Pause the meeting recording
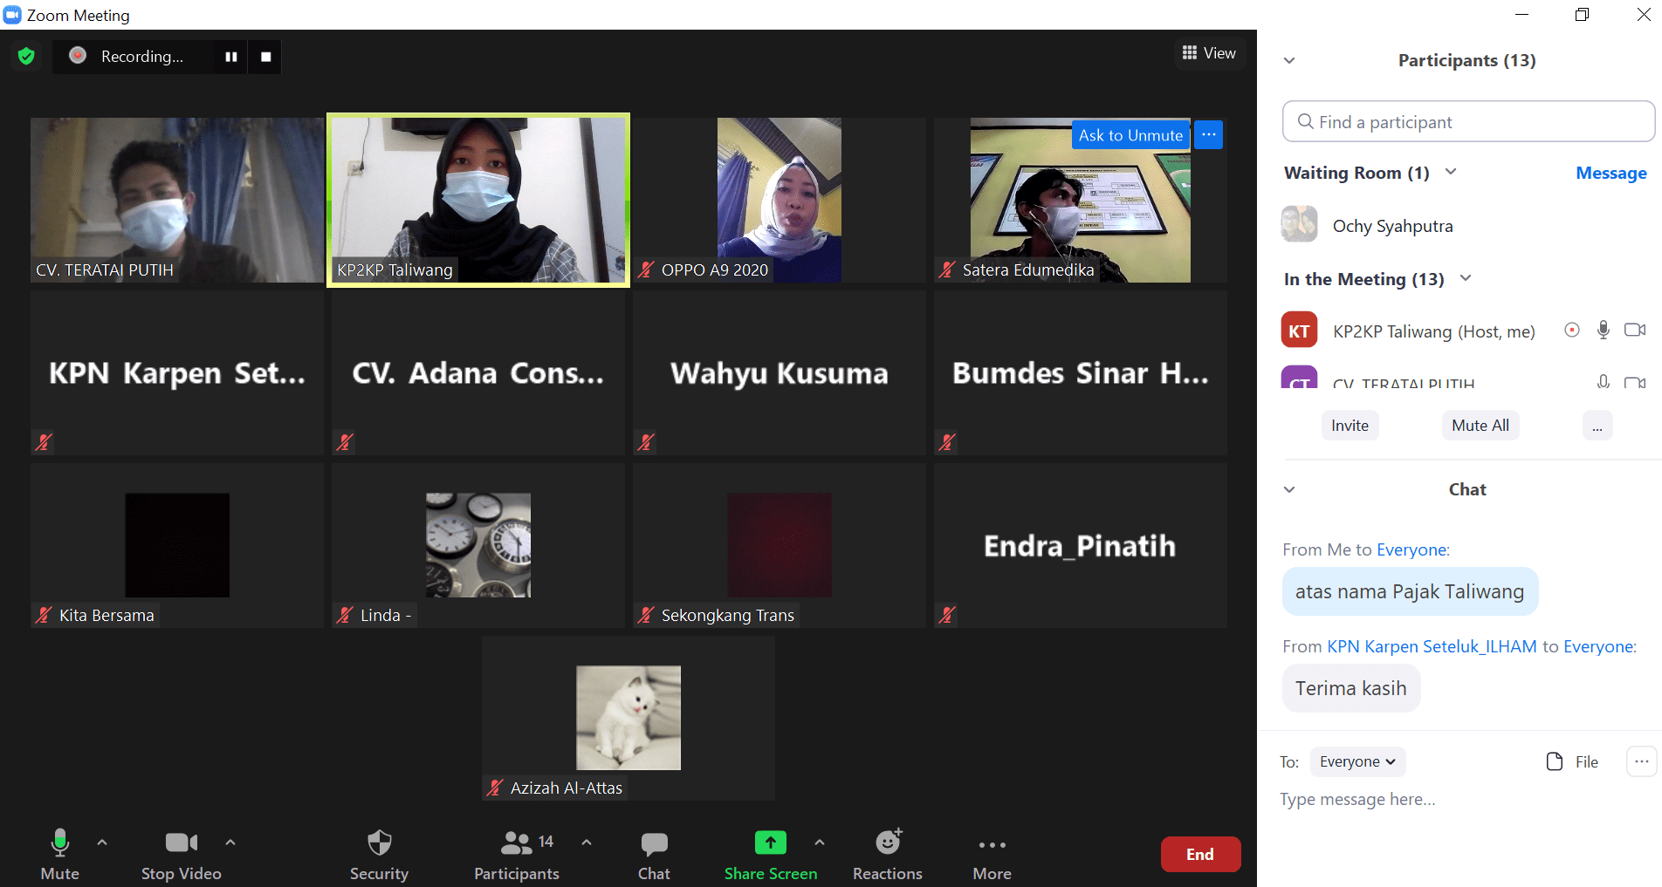The image size is (1662, 887). (231, 57)
